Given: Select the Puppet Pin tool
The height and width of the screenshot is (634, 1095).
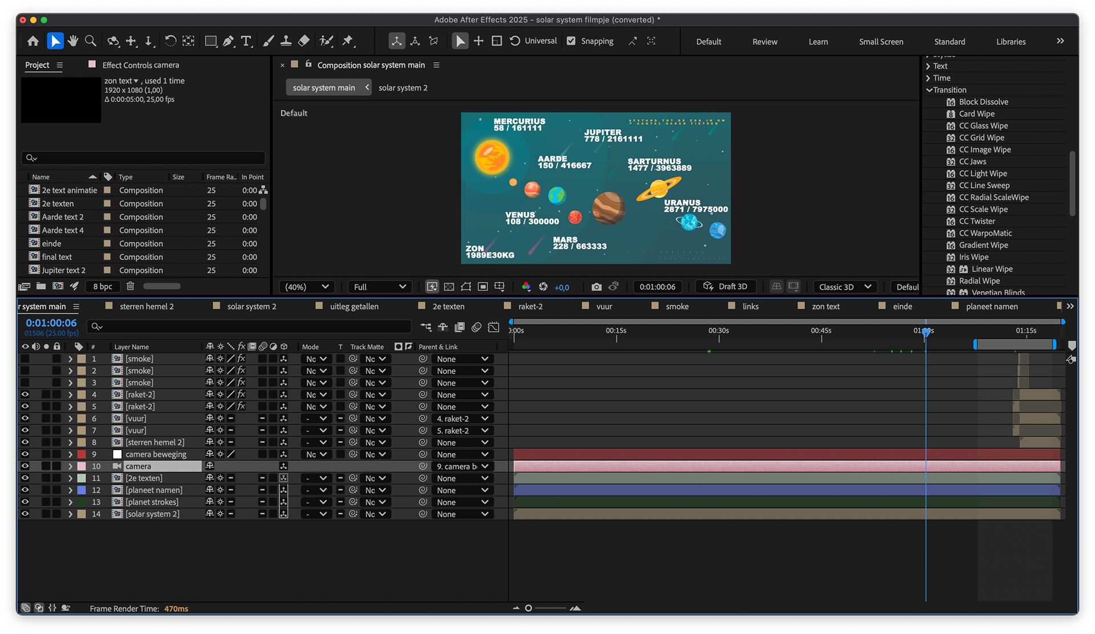Looking at the screenshot, I should pos(347,41).
